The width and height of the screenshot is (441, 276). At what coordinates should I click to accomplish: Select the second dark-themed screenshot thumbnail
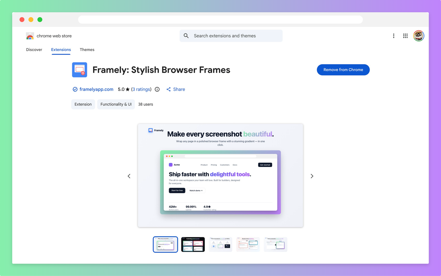(x=193, y=245)
